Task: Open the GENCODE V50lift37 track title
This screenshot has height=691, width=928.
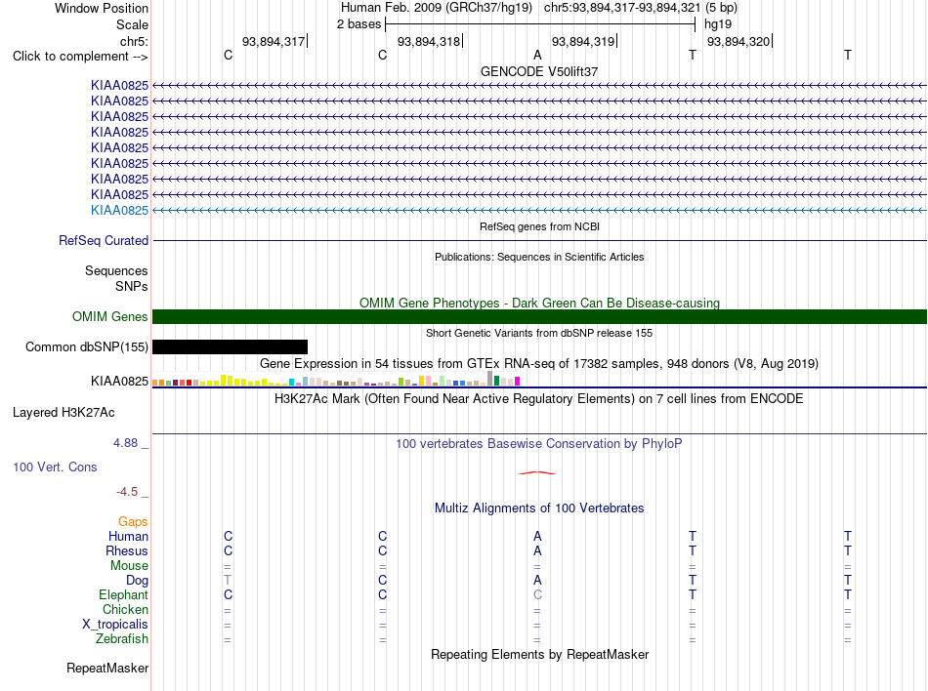Action: coord(539,71)
